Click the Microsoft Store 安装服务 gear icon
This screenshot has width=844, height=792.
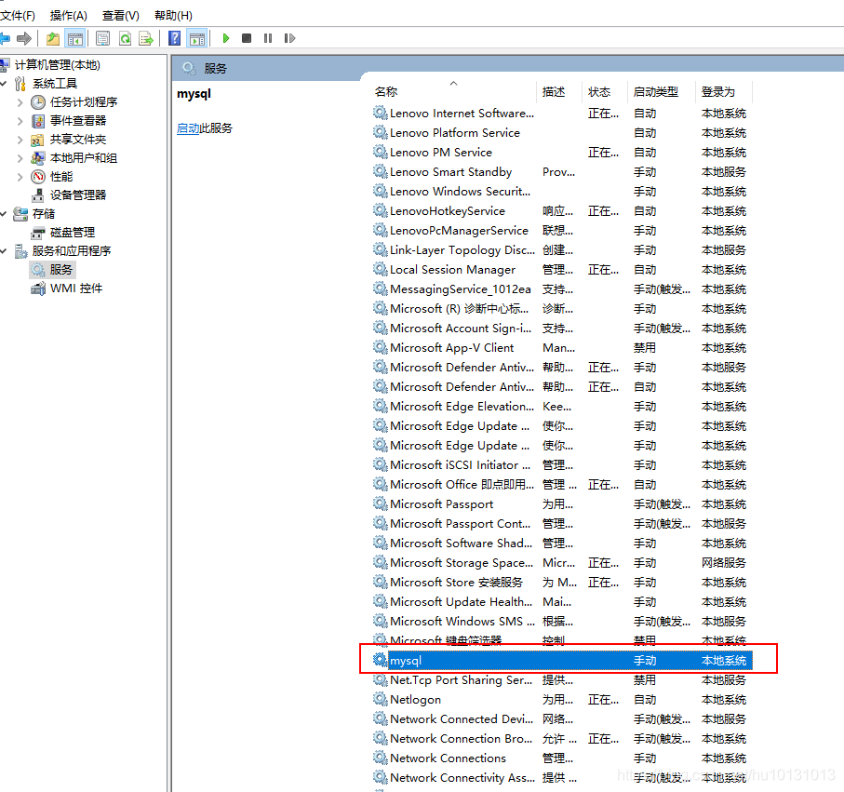(x=380, y=582)
